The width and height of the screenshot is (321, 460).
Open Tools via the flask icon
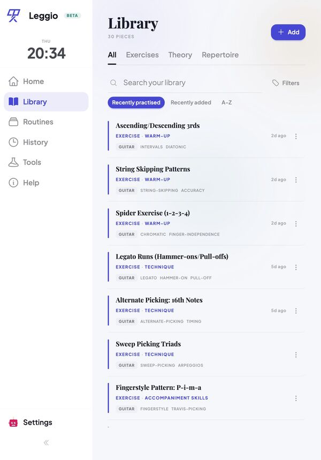tap(13, 162)
